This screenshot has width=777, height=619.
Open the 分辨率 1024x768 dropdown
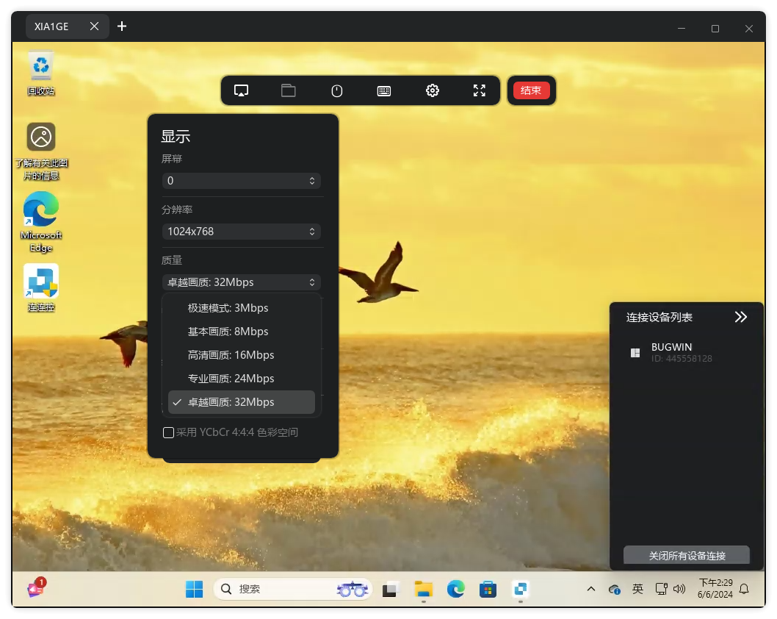coord(242,232)
